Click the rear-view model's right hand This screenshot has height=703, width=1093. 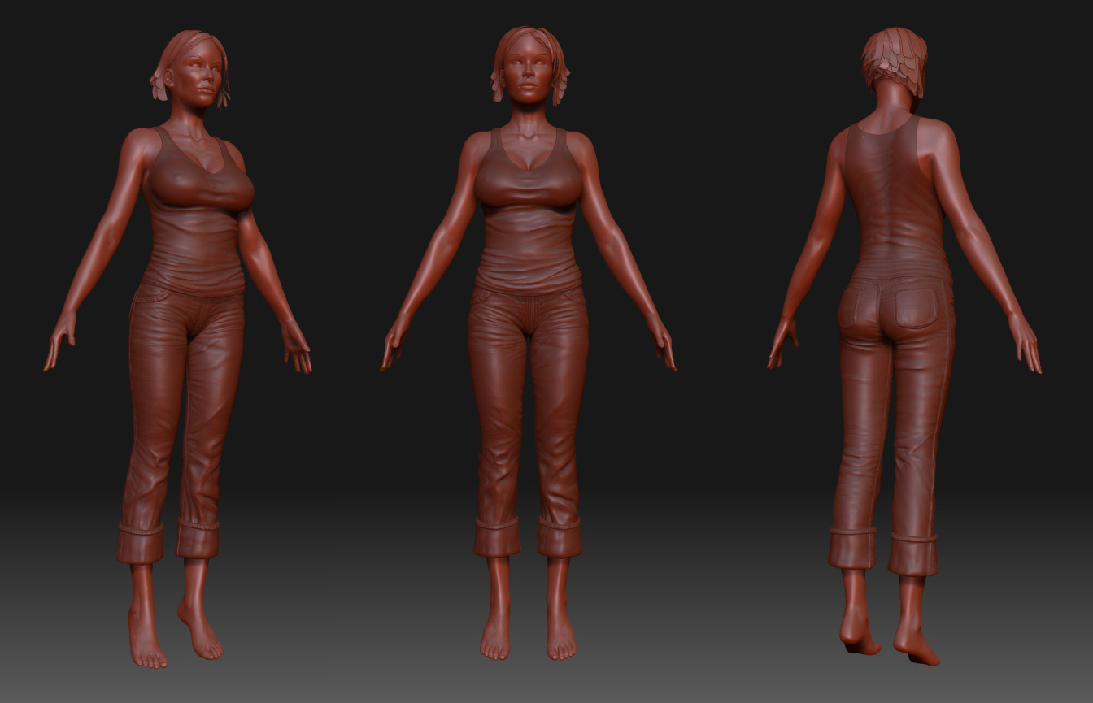(1026, 343)
